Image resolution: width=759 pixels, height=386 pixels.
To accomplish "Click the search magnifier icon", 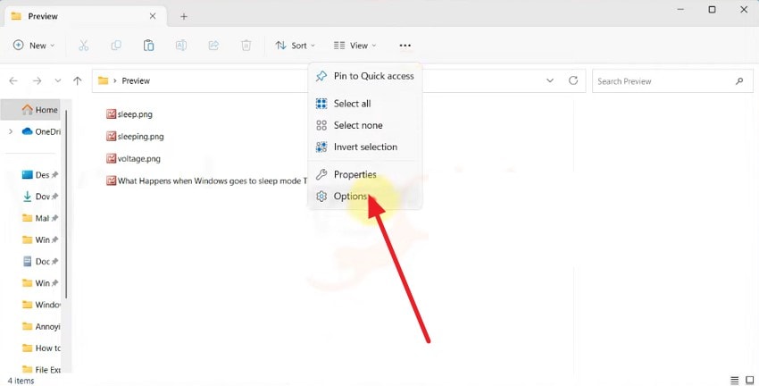I will [x=739, y=81].
